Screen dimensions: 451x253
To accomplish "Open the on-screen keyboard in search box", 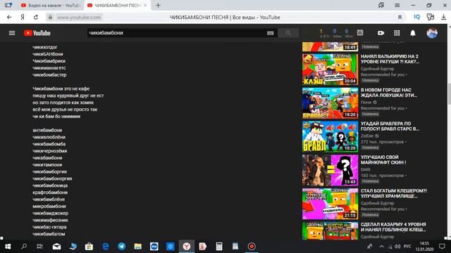I will click(270, 33).
